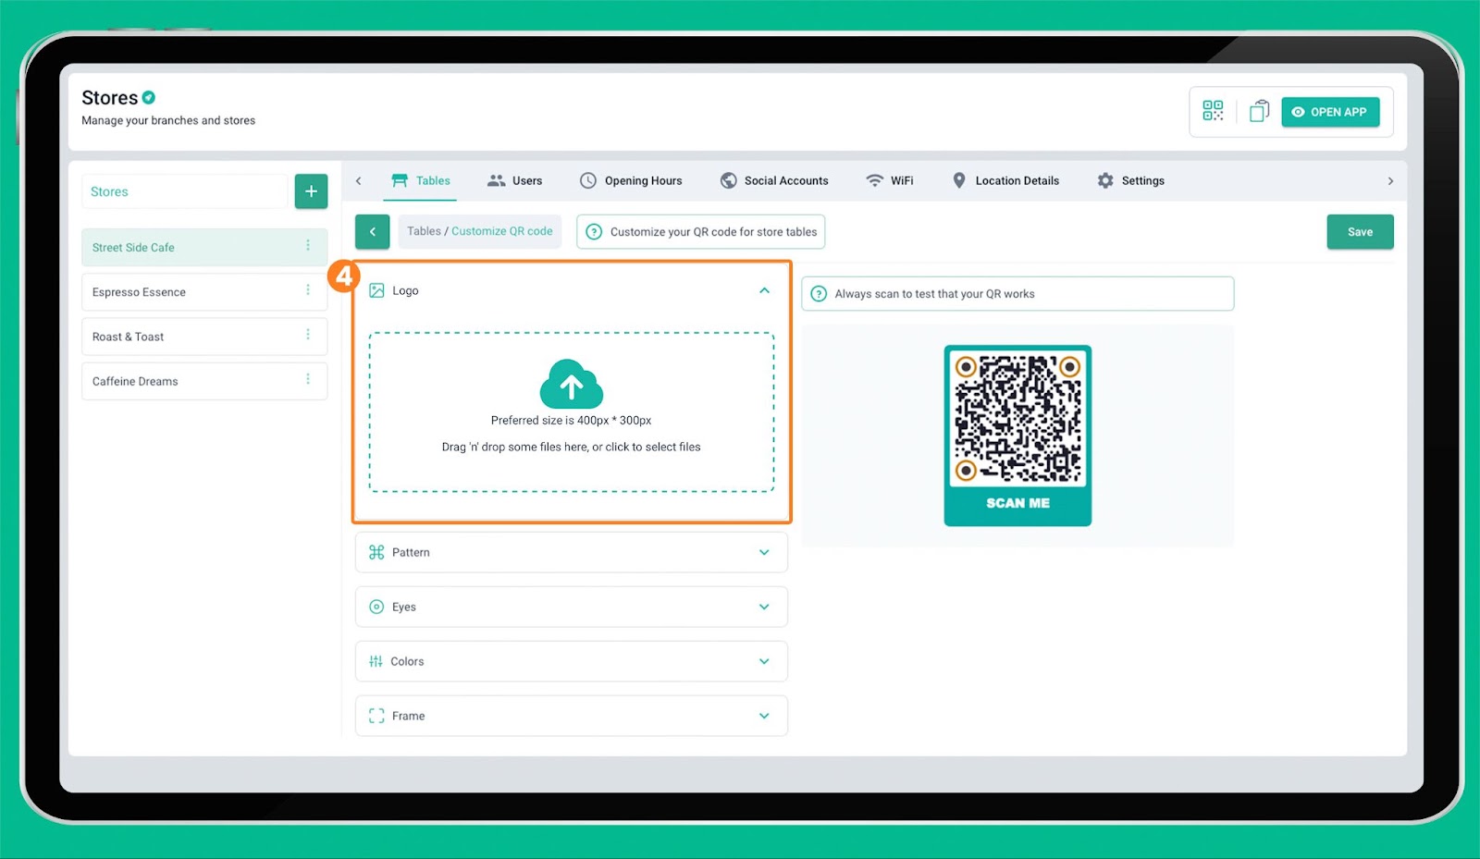Image resolution: width=1480 pixels, height=859 pixels.
Task: Click the logo file drop zone text
Action: [x=571, y=447]
